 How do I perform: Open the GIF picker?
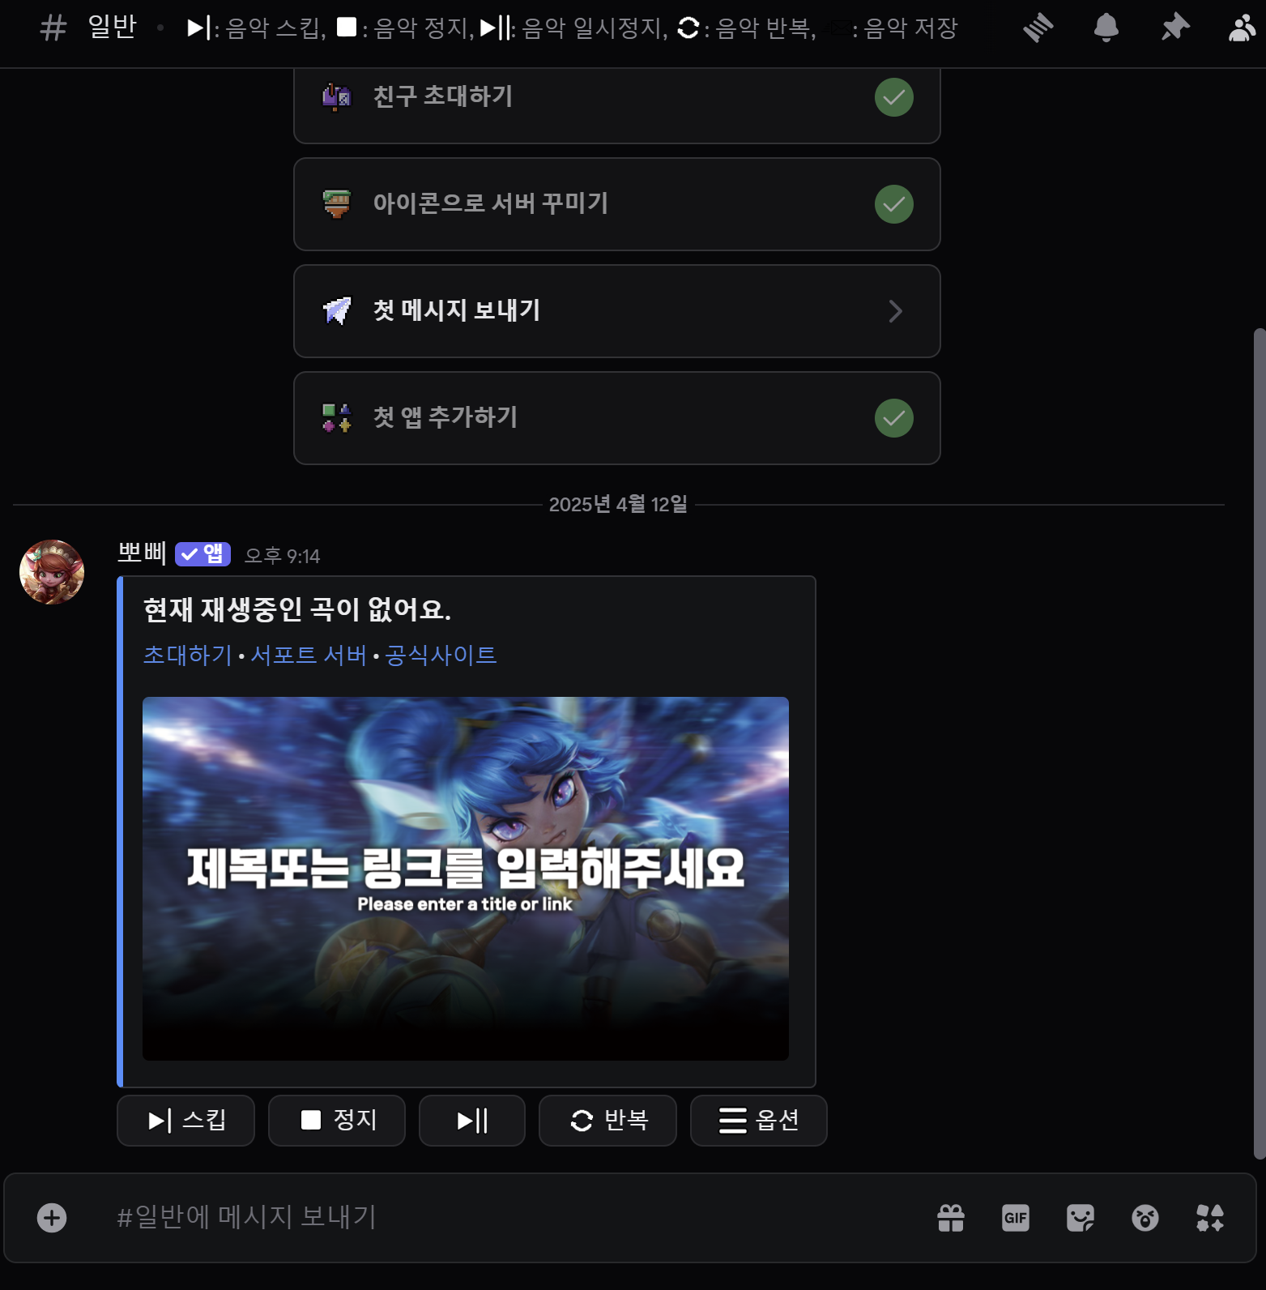pyautogui.click(x=1016, y=1218)
